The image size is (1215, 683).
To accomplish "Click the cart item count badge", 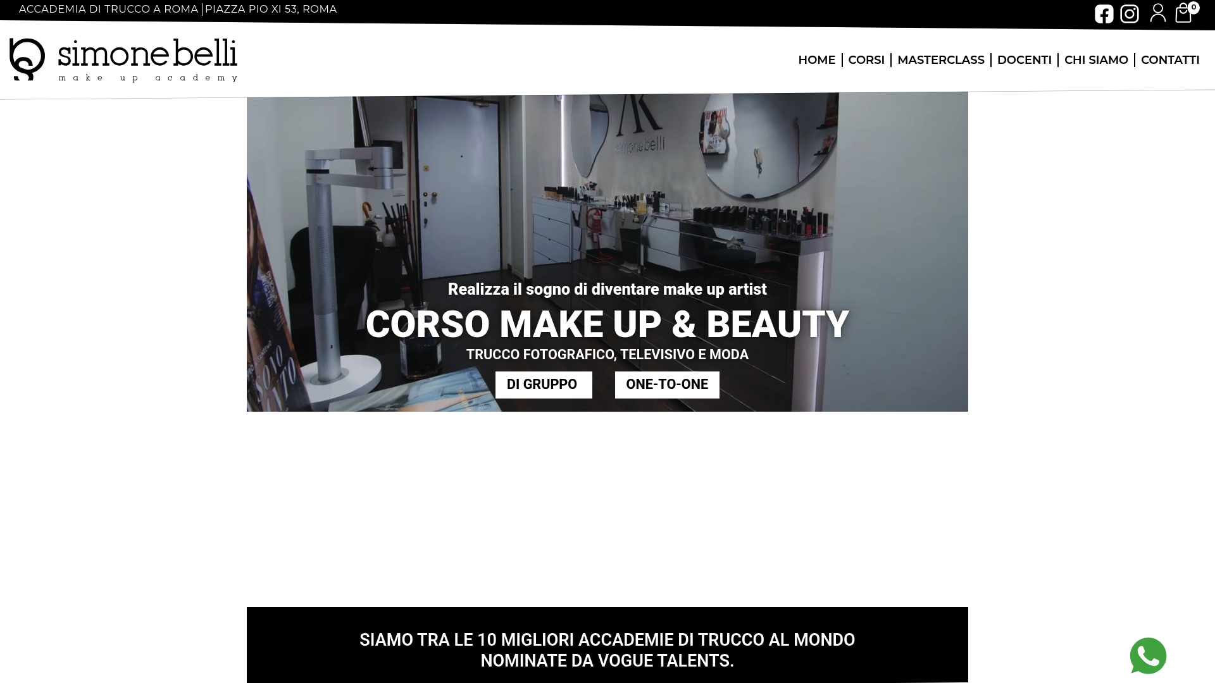I will click(x=1193, y=8).
